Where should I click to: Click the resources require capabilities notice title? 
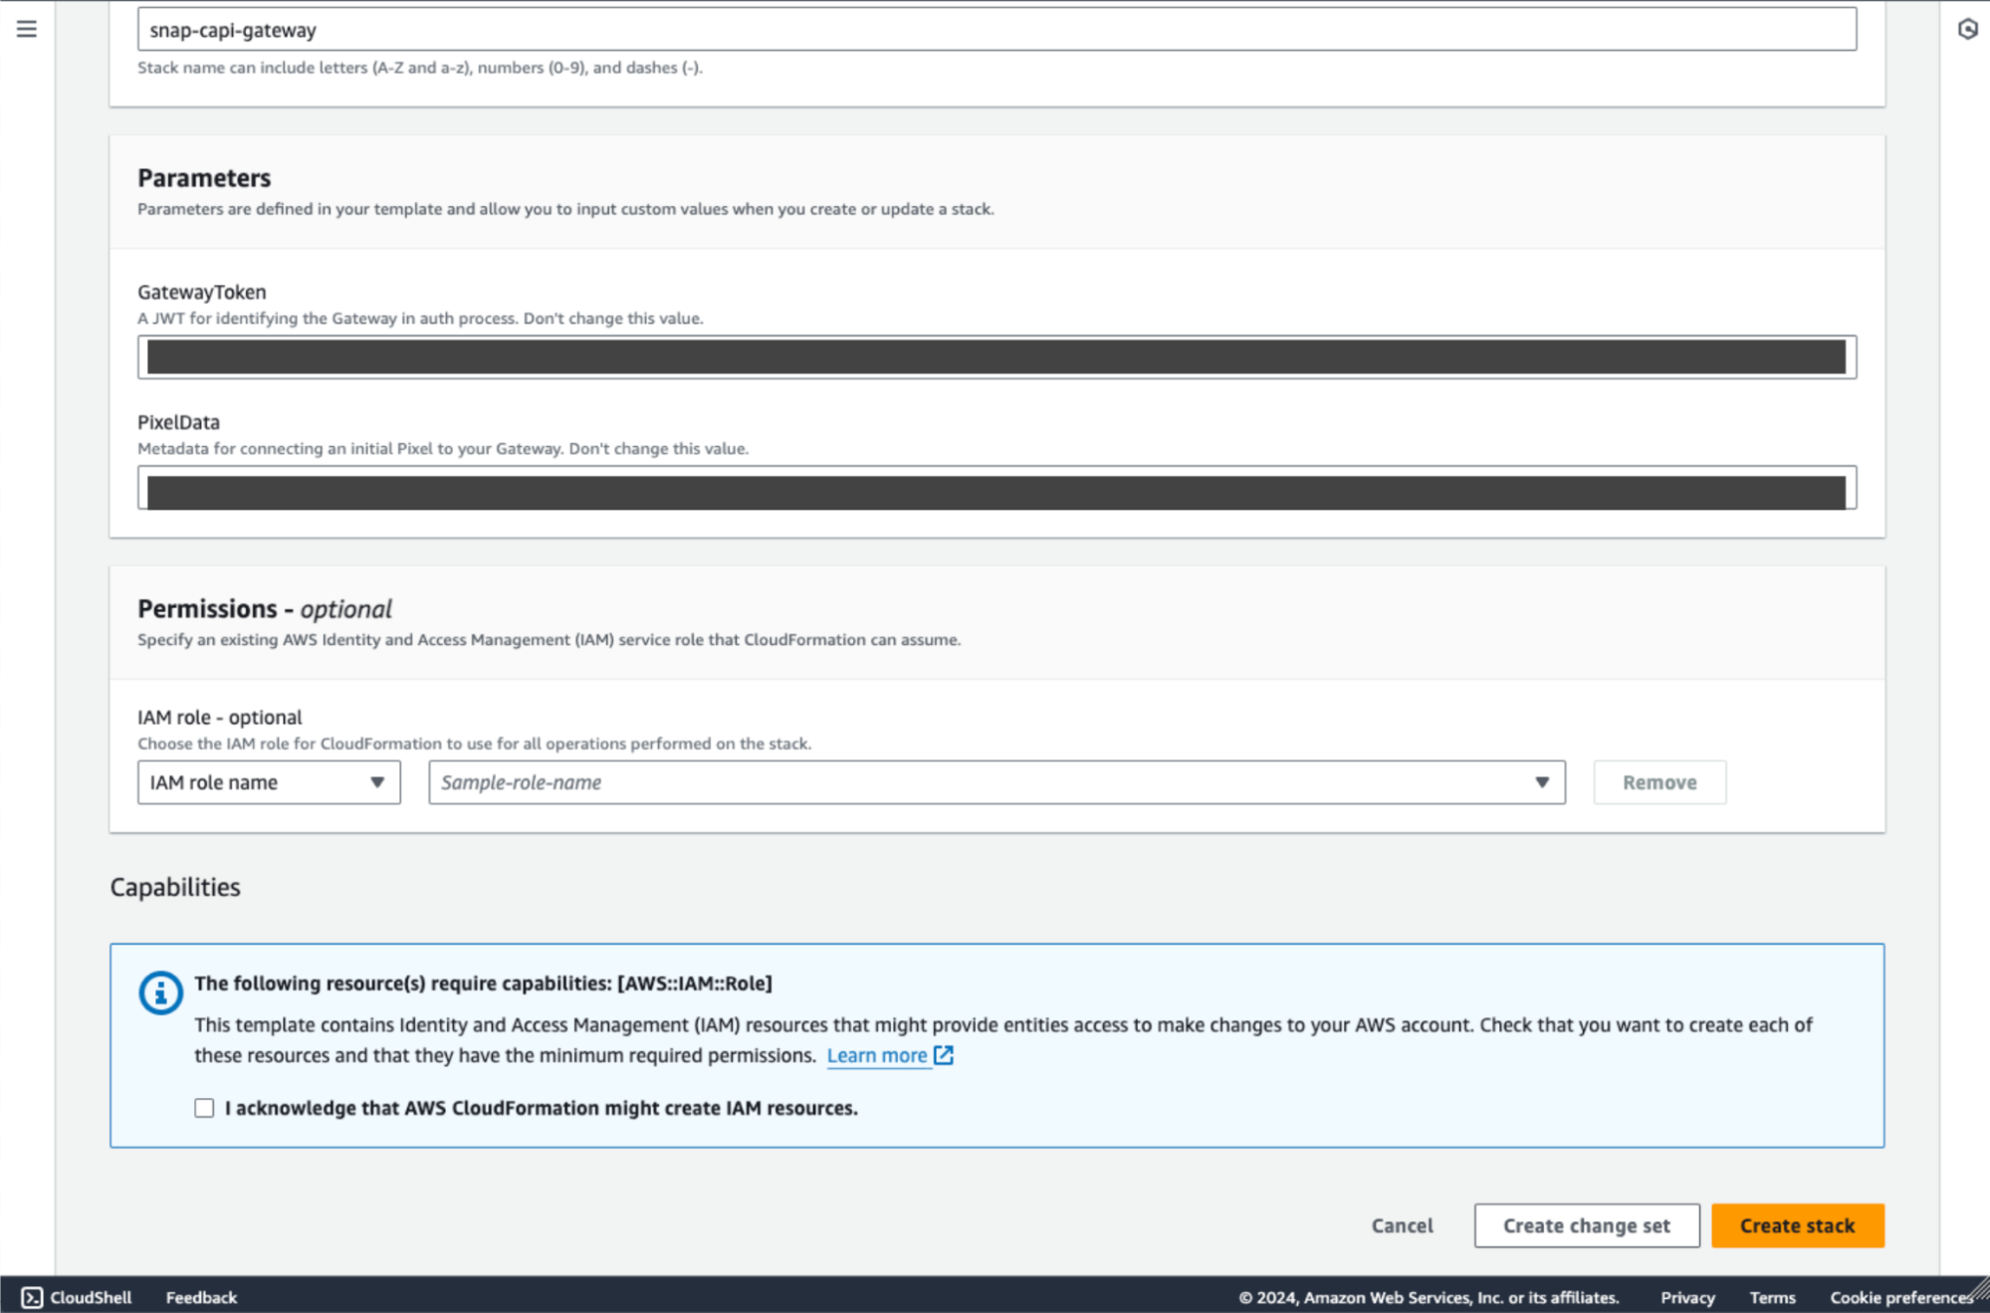coord(484,984)
